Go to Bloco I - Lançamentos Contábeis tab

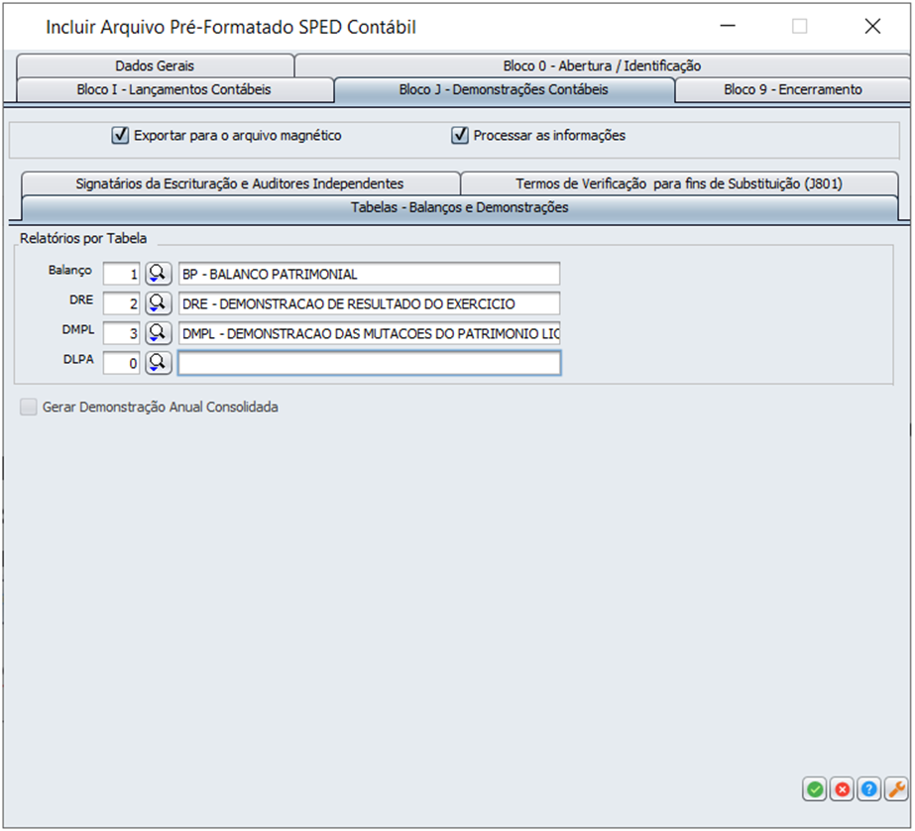[x=173, y=89]
